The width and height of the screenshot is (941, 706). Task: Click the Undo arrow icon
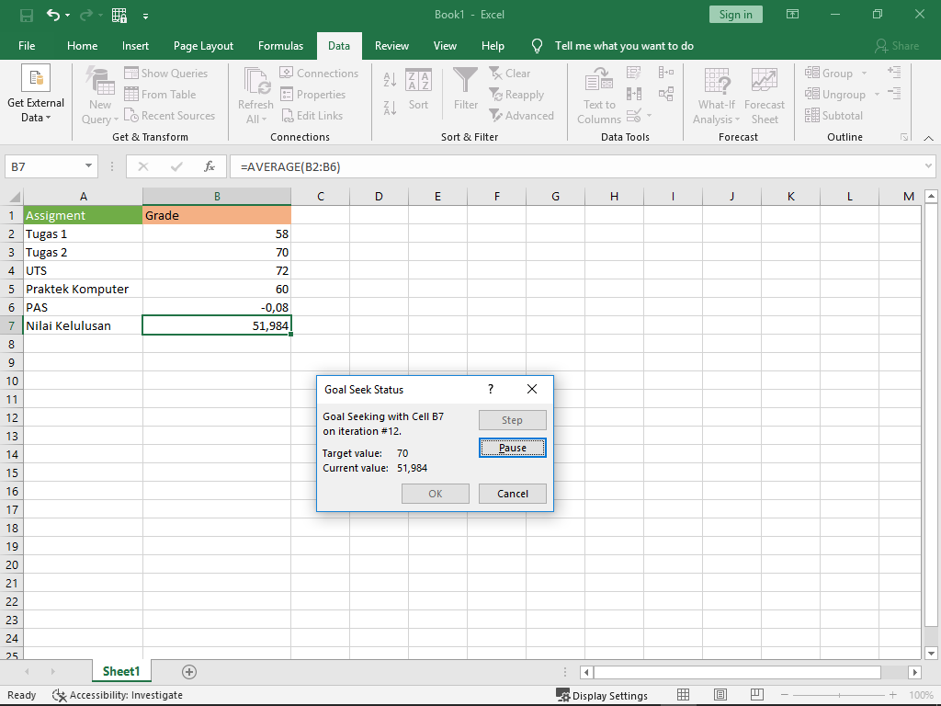pyautogui.click(x=53, y=15)
